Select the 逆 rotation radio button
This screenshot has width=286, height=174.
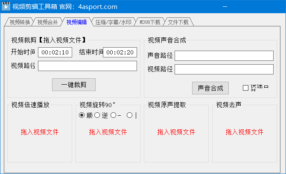[97, 115]
